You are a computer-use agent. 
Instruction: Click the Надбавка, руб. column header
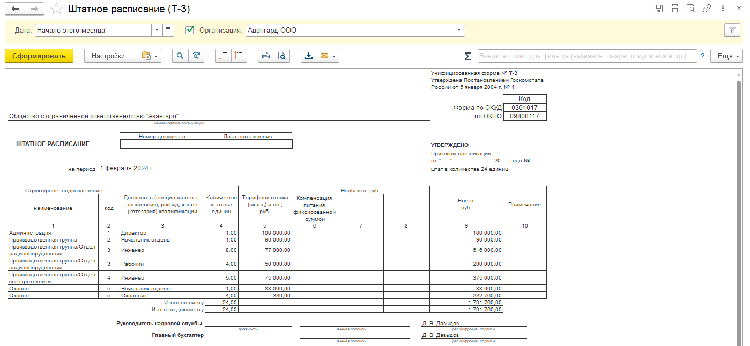tap(361, 190)
